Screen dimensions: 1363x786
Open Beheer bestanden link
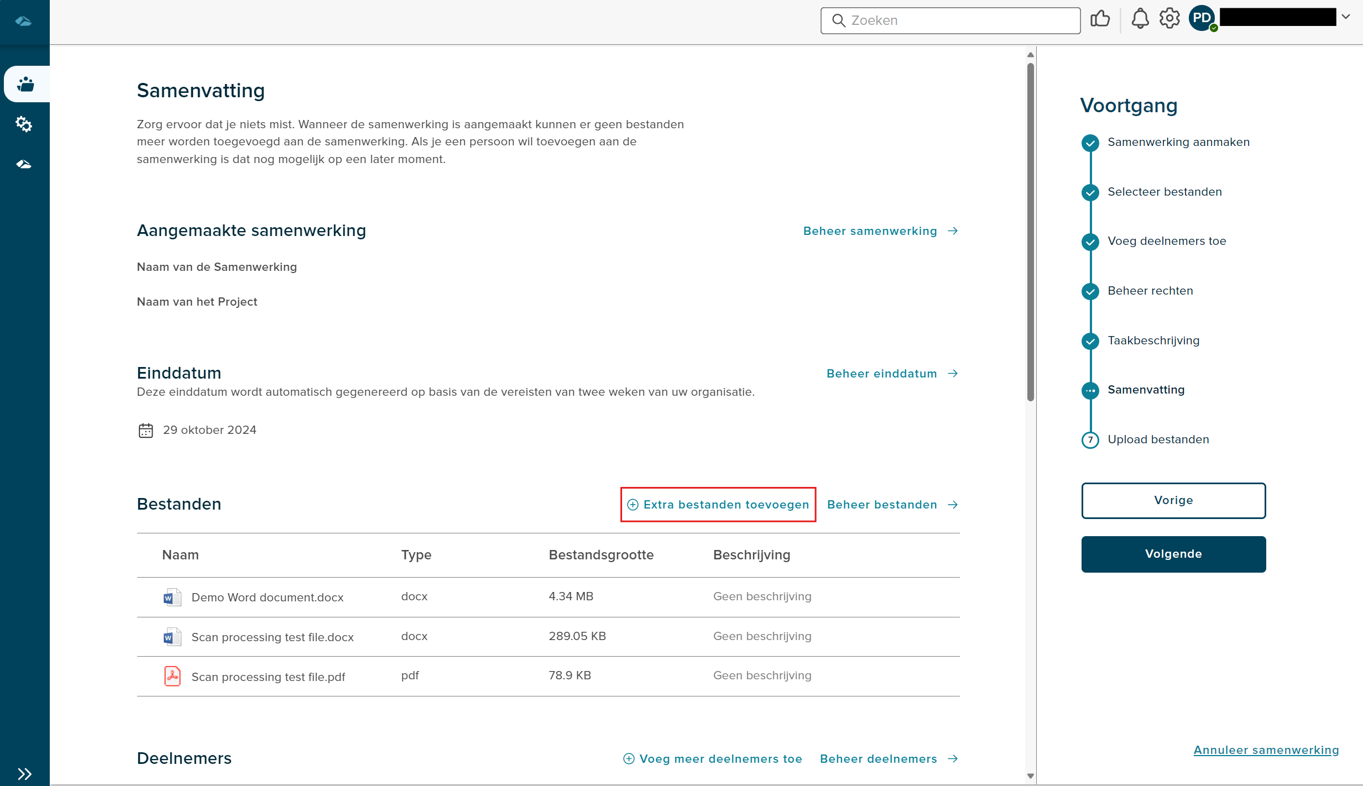point(892,505)
